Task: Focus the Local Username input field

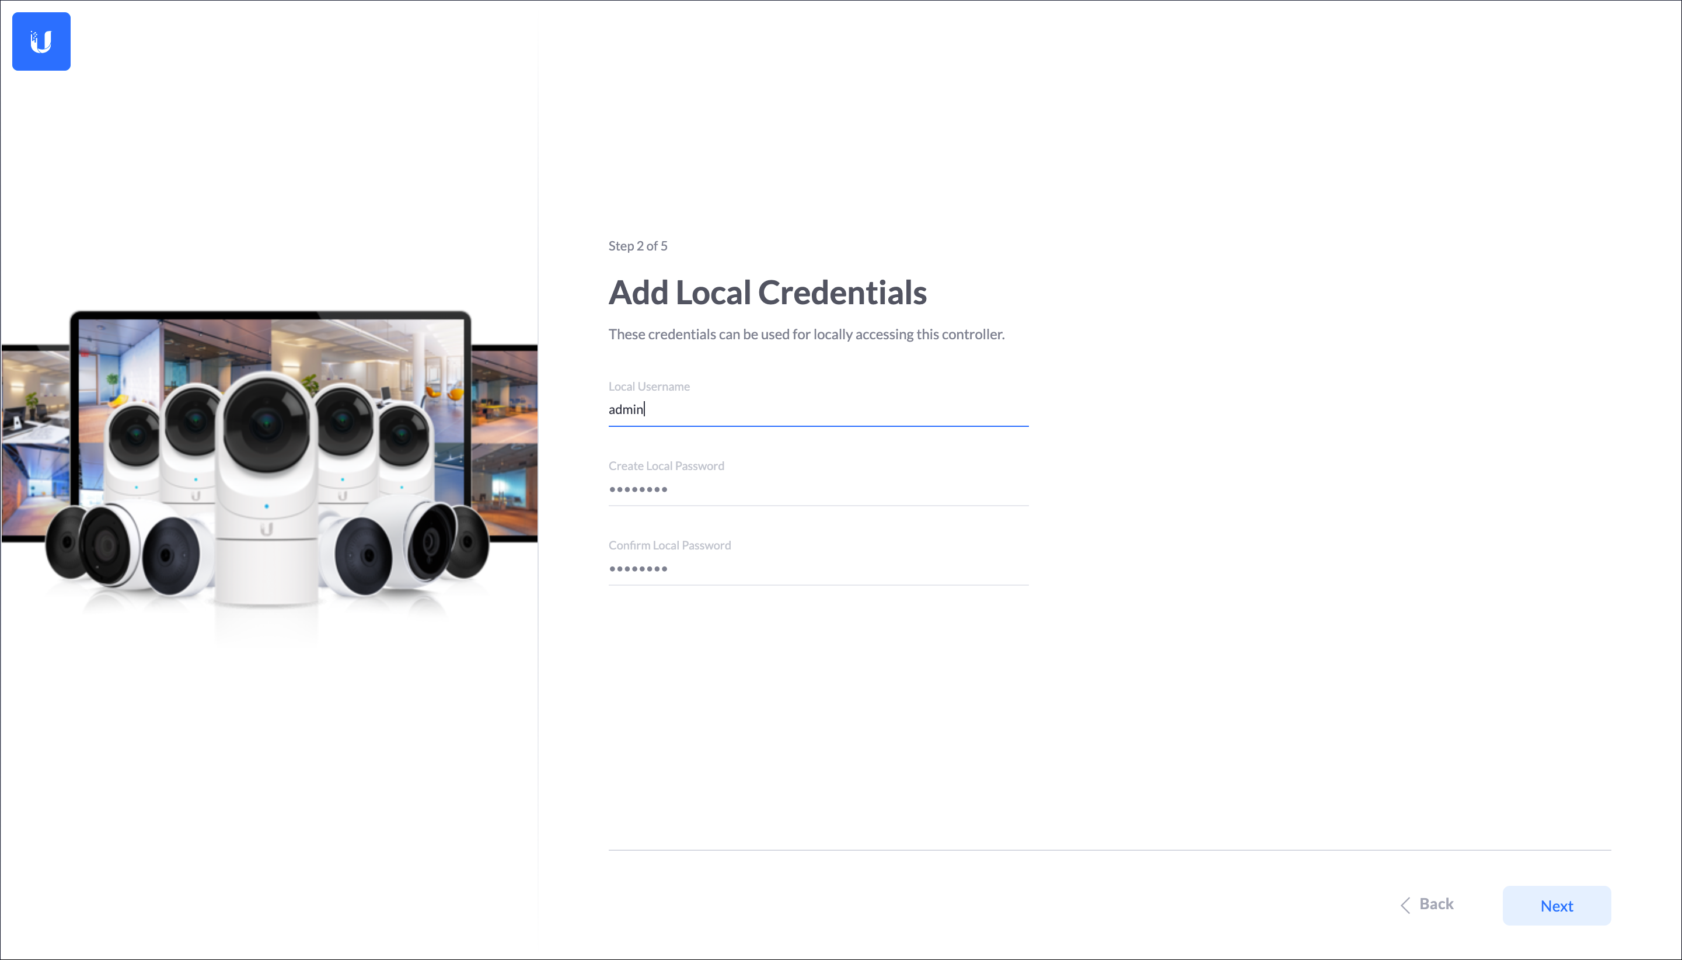Action: [x=818, y=409]
